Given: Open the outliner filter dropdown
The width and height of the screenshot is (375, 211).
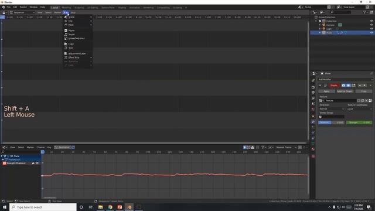Looking at the screenshot, I should (366, 12).
